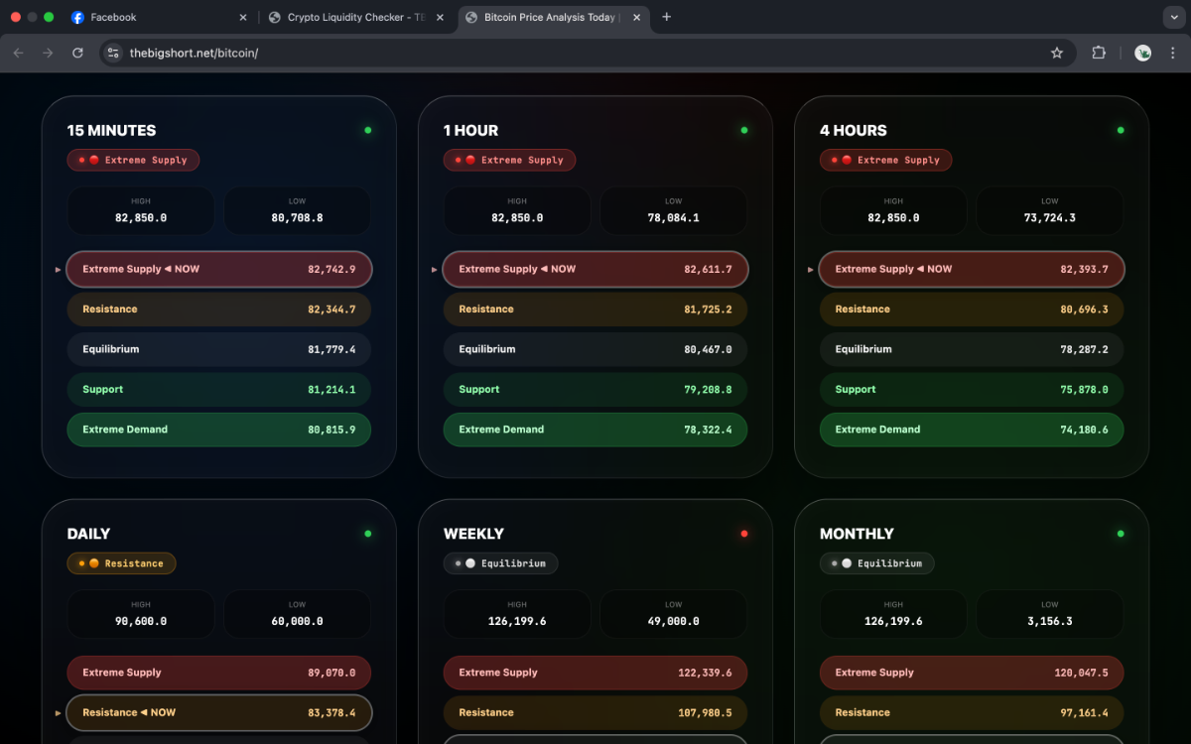The height and width of the screenshot is (744, 1191).
Task: Click the browser forward arrow
Action: 48,53
